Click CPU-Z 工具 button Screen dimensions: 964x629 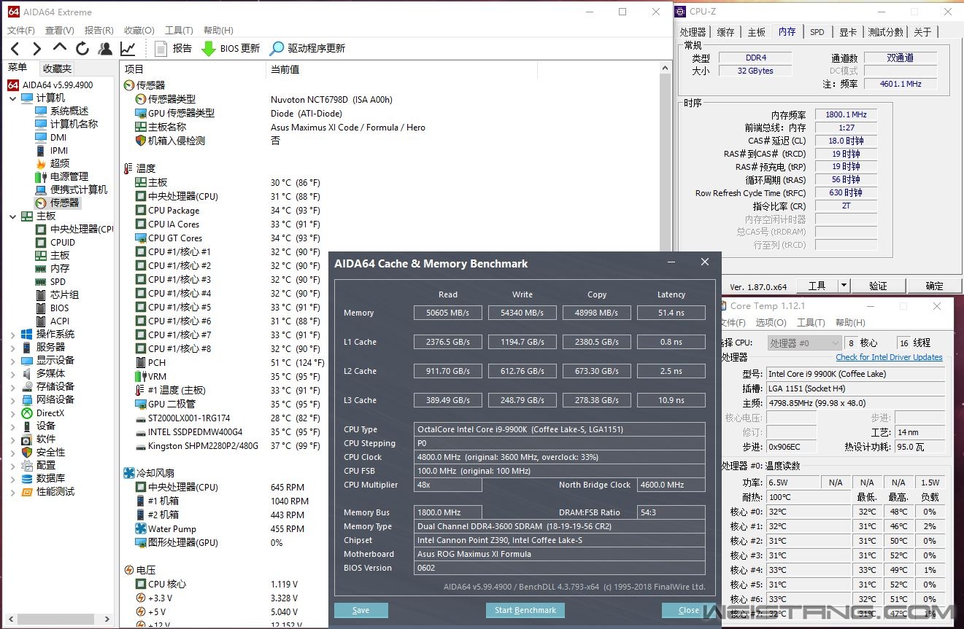[x=817, y=286]
